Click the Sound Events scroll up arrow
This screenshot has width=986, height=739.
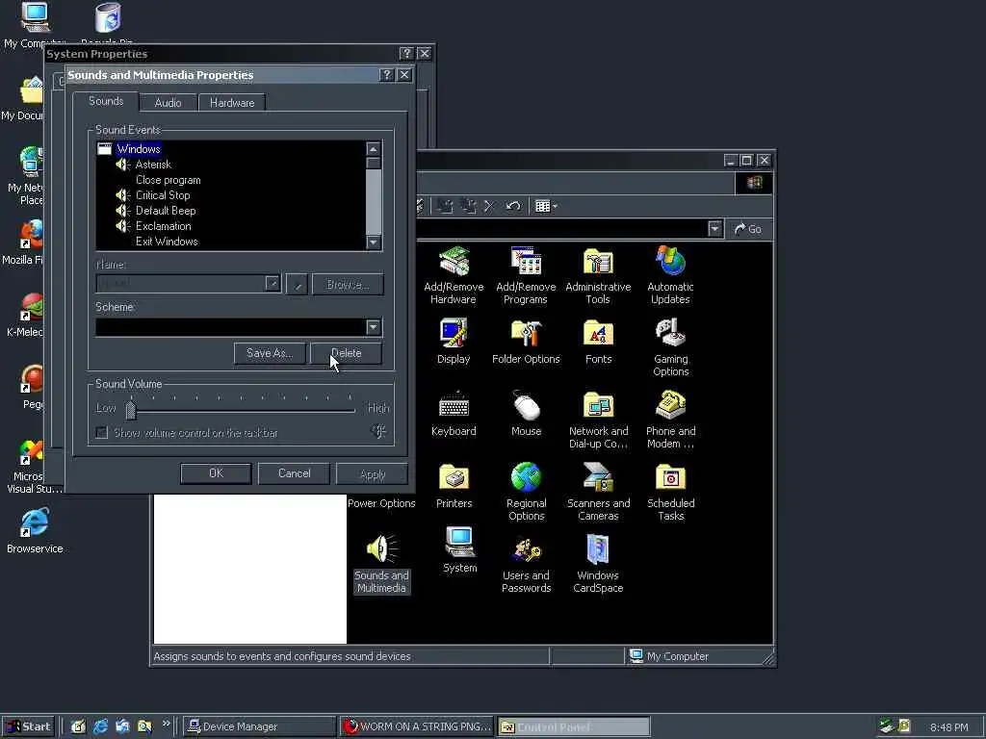coord(374,149)
